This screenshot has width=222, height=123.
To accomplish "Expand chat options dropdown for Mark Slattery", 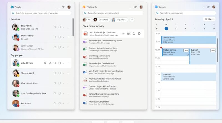I will pos(63,37).
